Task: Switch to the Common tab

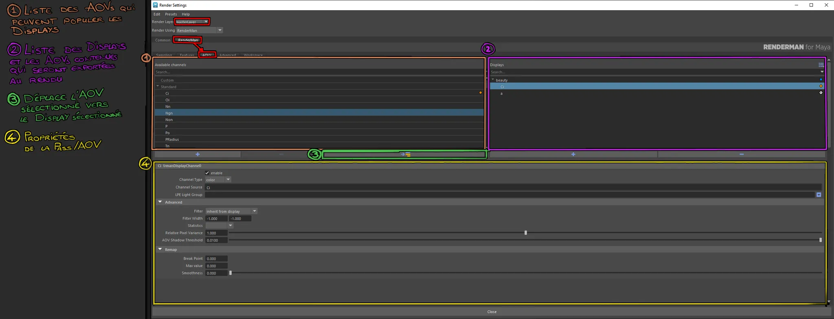Action: point(162,40)
